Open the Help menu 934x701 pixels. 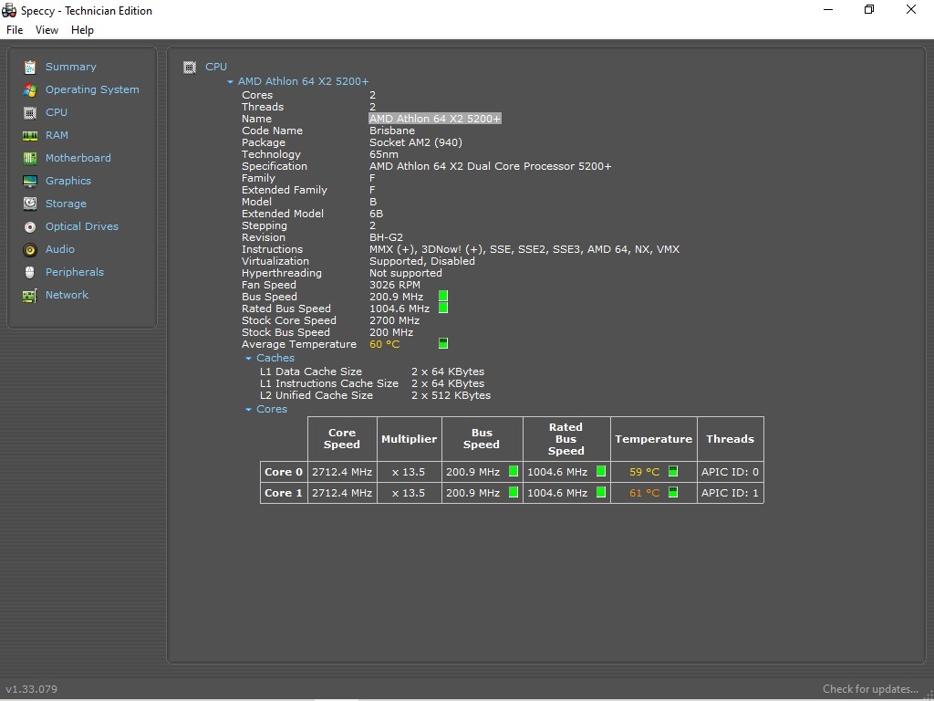pos(82,30)
